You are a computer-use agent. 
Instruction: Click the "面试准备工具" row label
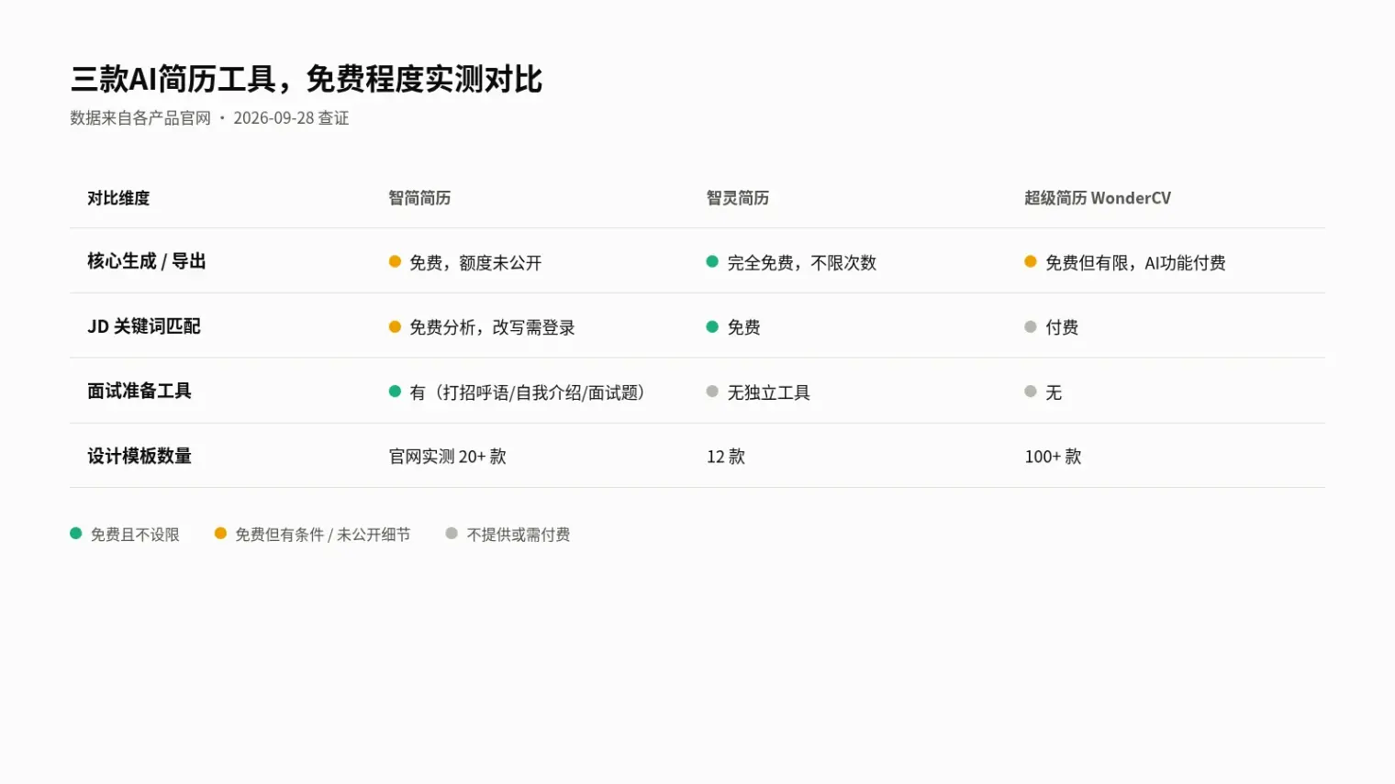(139, 392)
